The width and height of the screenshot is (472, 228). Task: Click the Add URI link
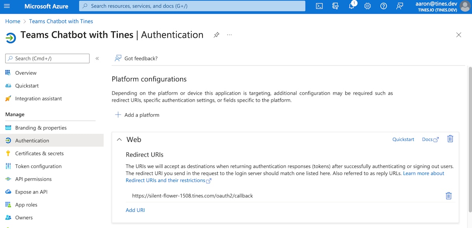click(135, 210)
